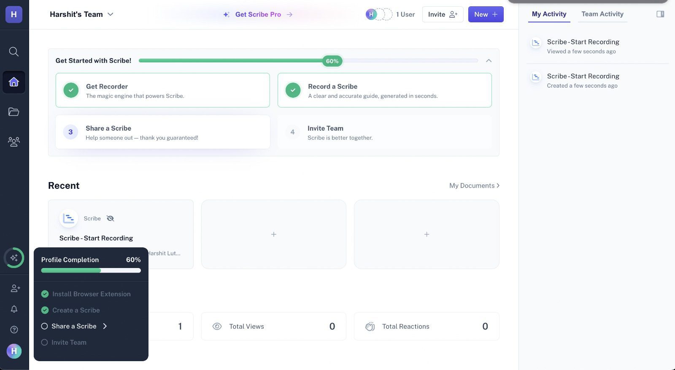Collapse the Get Started with Scribe panel

pyautogui.click(x=489, y=61)
